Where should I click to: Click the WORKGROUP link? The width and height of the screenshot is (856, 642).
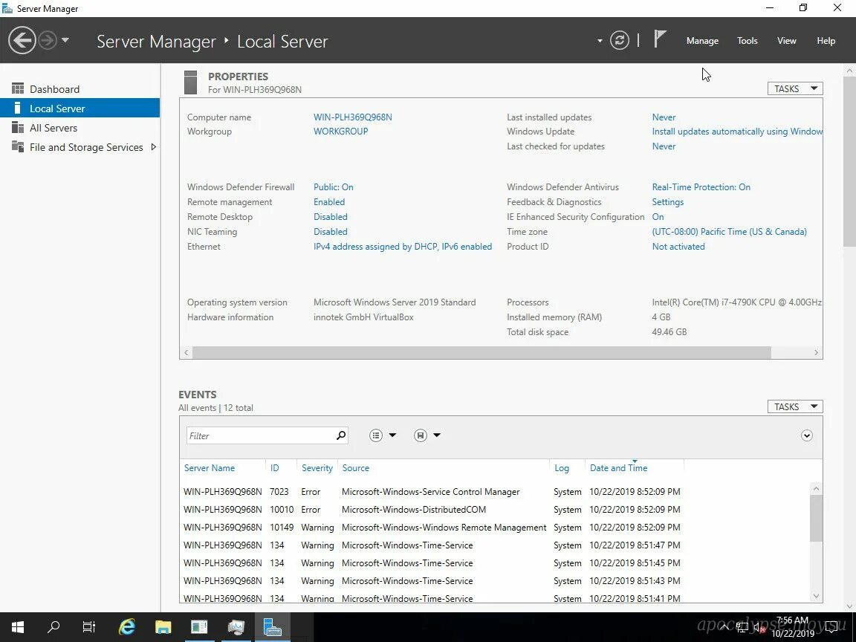(340, 132)
